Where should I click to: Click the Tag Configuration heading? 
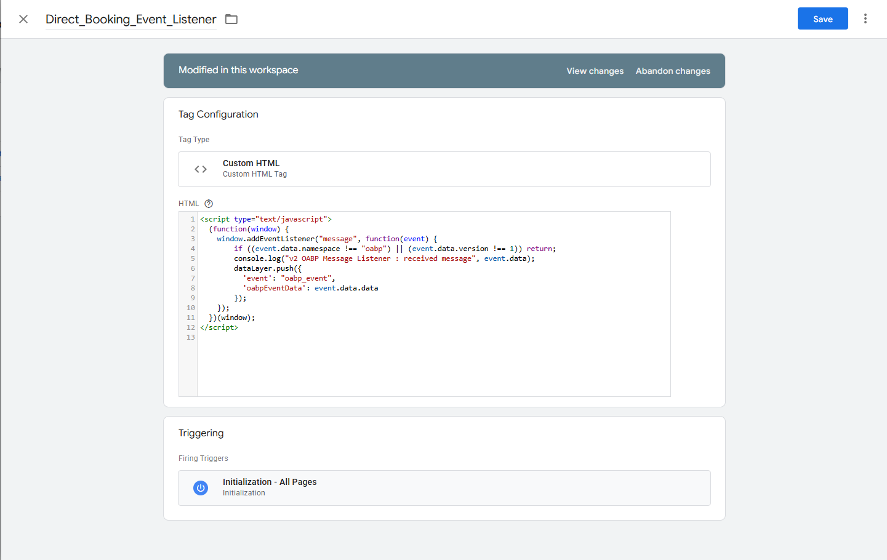click(219, 114)
